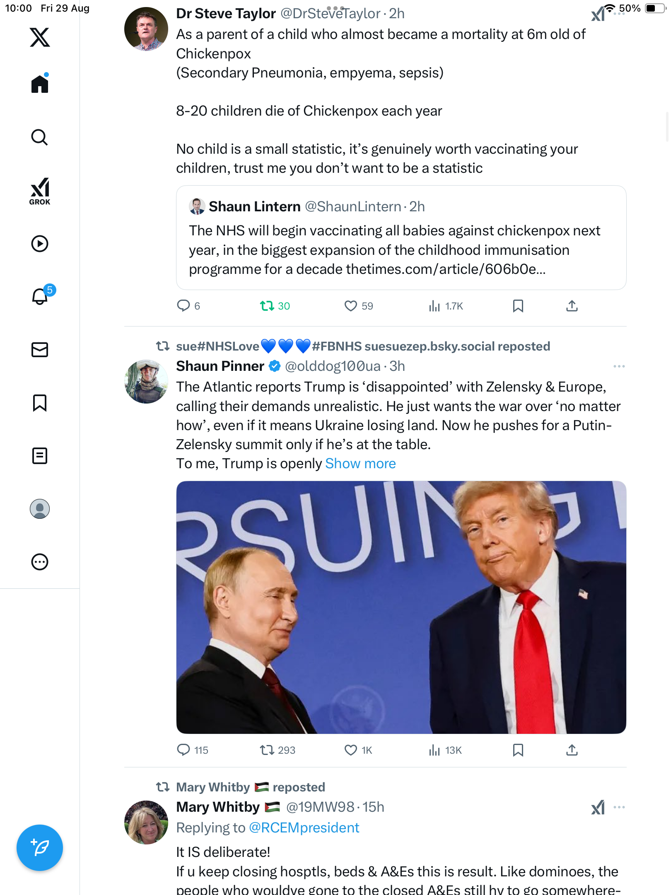Viewport: 671px width, 895px height.
Task: Open the video play icon in the sidebar
Action: tap(40, 244)
